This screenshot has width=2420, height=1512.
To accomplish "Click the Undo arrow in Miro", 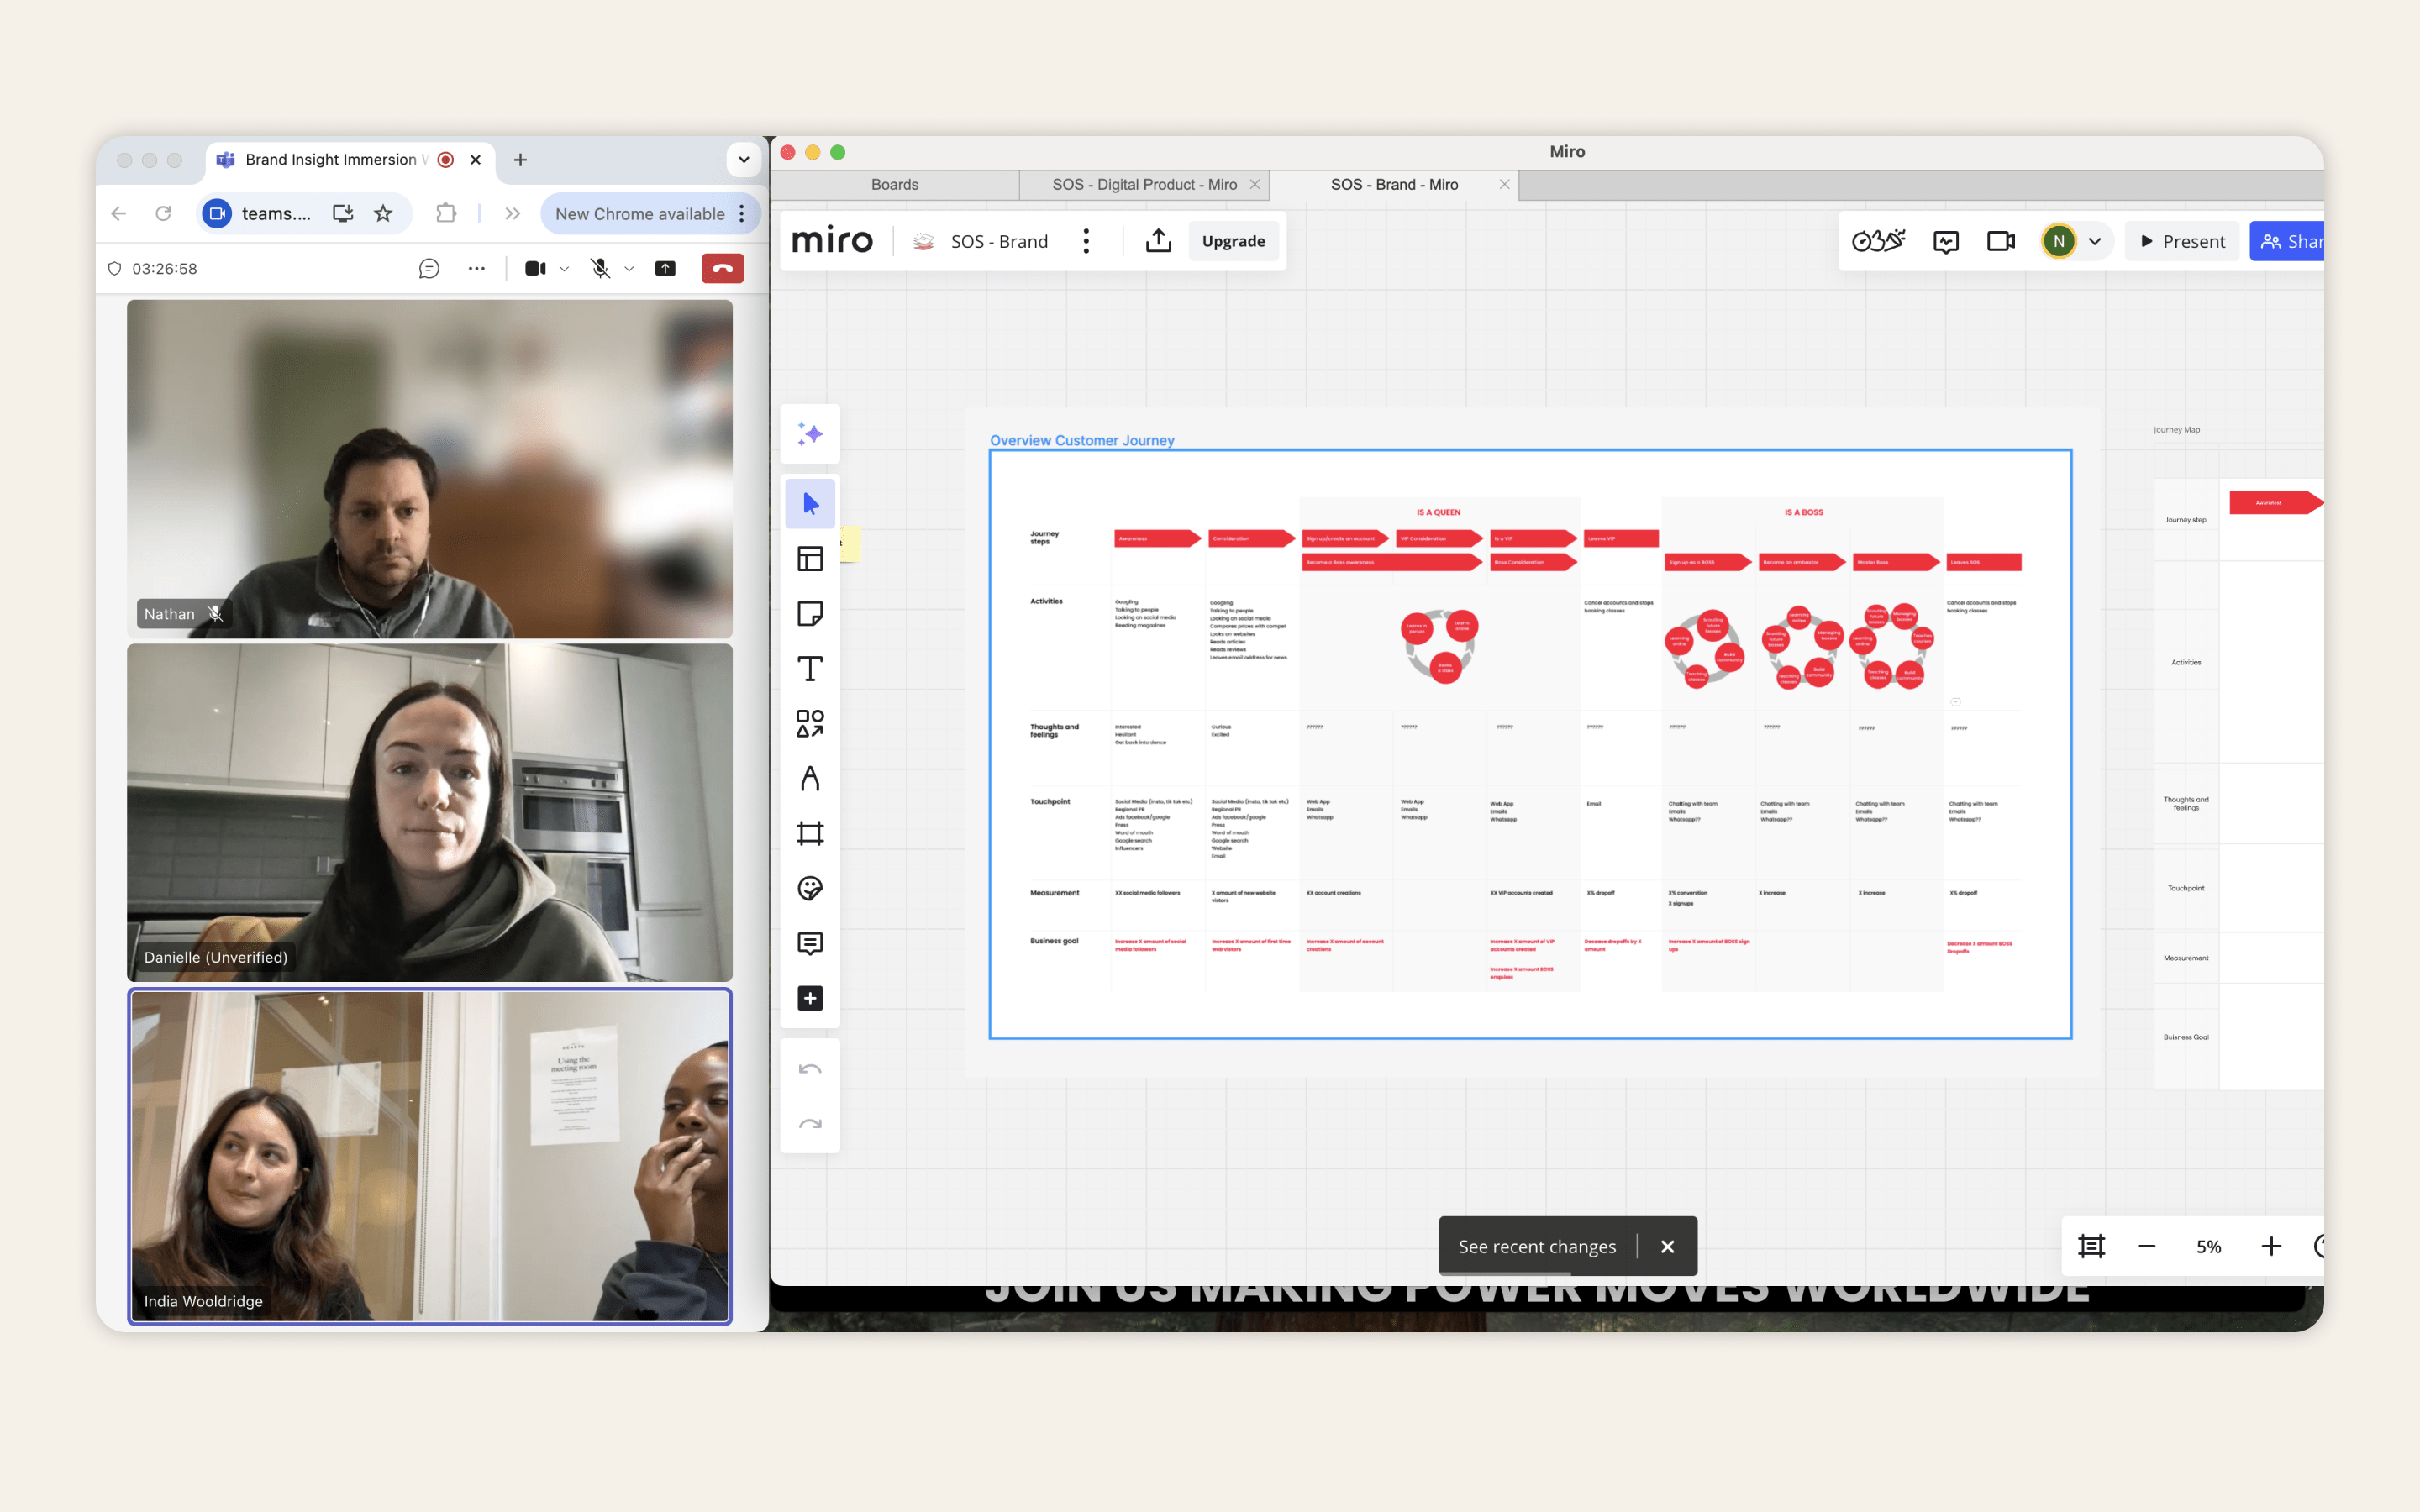I will click(x=809, y=1069).
